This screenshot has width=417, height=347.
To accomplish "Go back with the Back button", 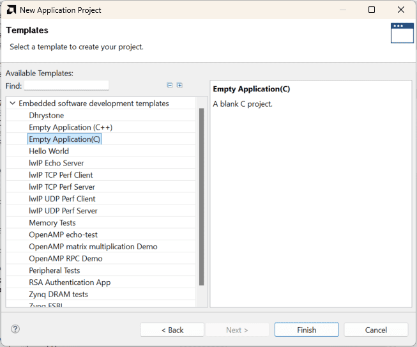I will tap(172, 330).
